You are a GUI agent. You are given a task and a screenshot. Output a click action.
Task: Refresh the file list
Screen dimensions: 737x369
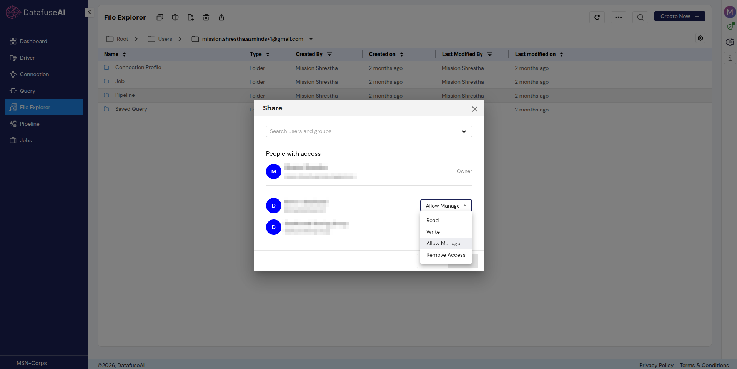tap(597, 17)
